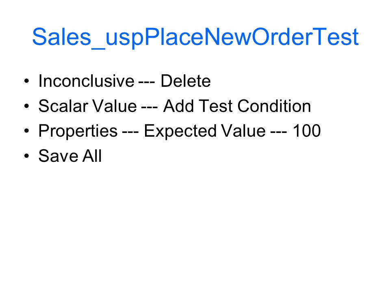Click the Sales_uspPlaceNewOrderTest slide title

coord(195,37)
